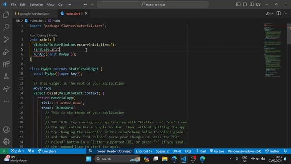The image size is (291, 164).
Task: Start Live Share from status bar
Action: 47,151
